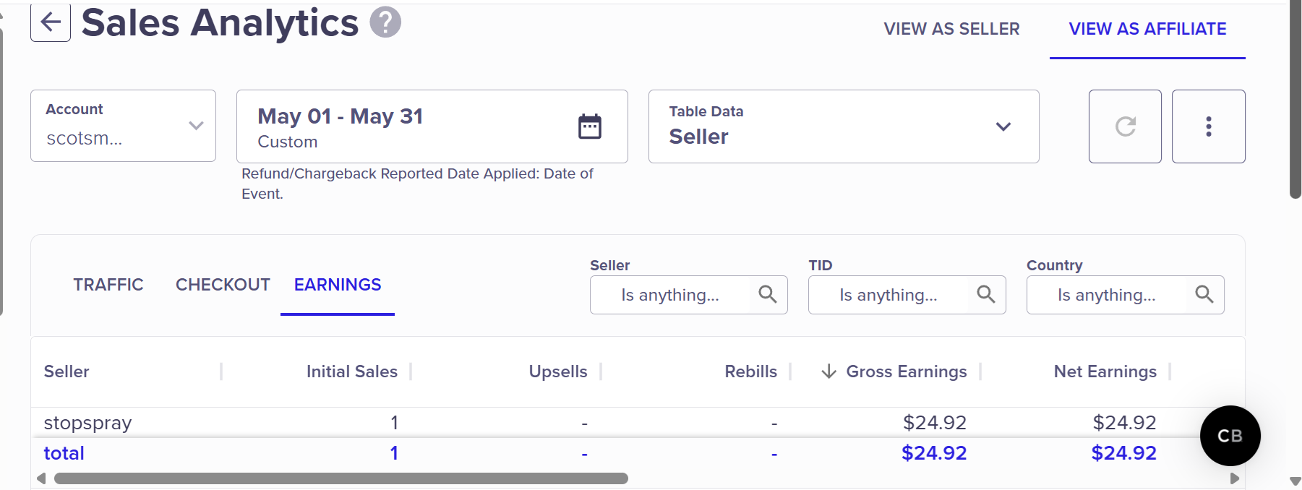Open the calendar date picker icon

coord(590,126)
